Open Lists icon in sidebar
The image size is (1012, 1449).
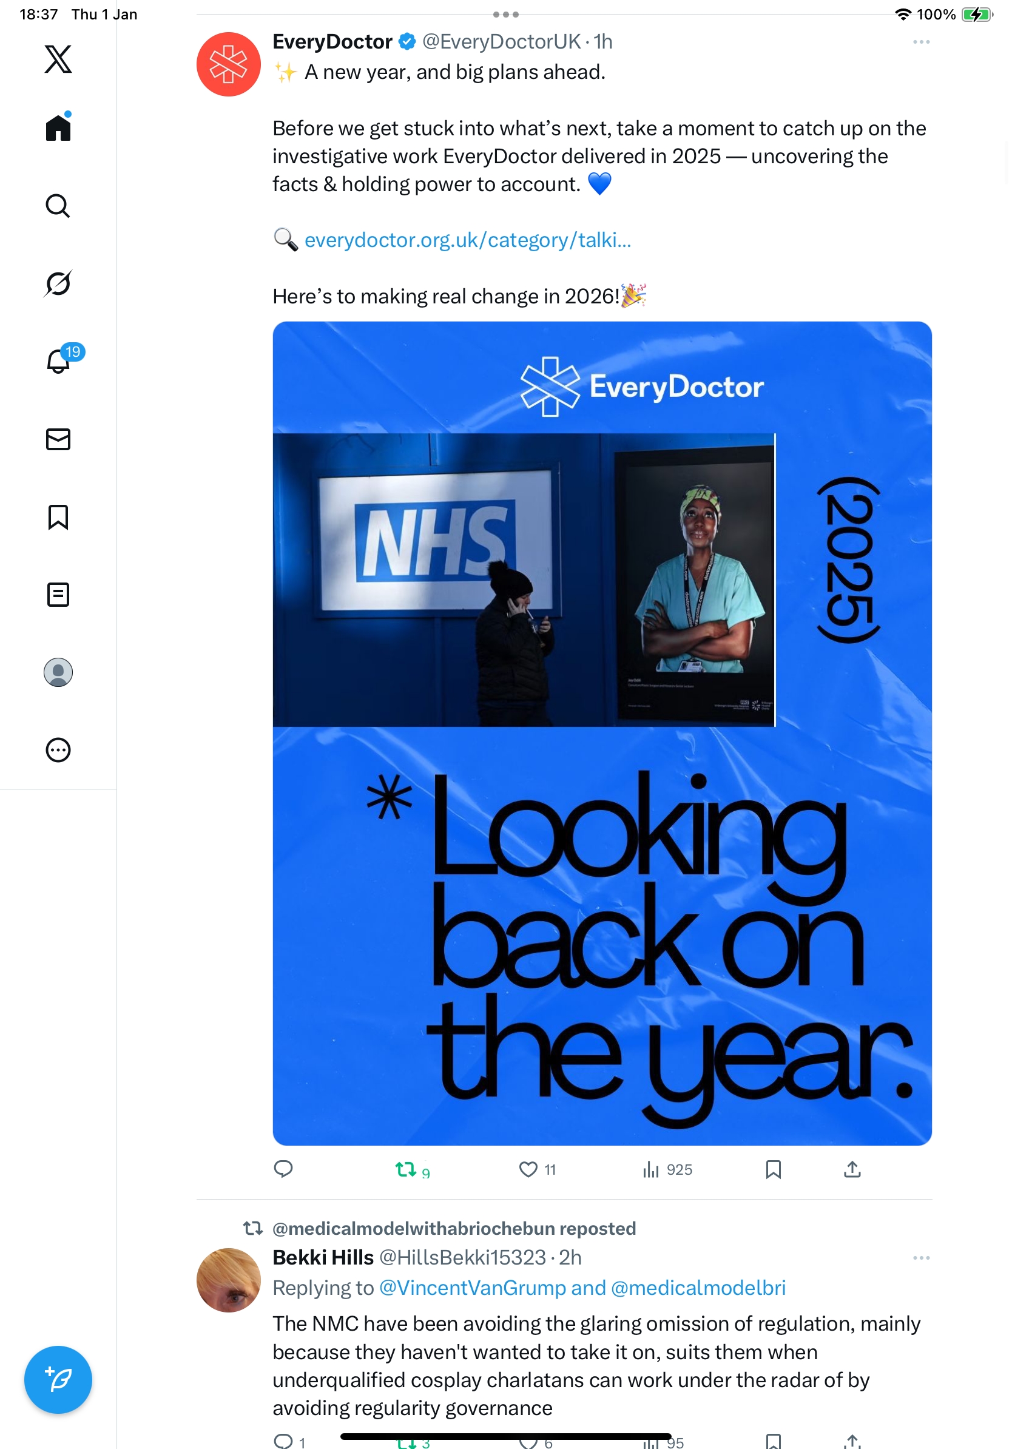[58, 595]
